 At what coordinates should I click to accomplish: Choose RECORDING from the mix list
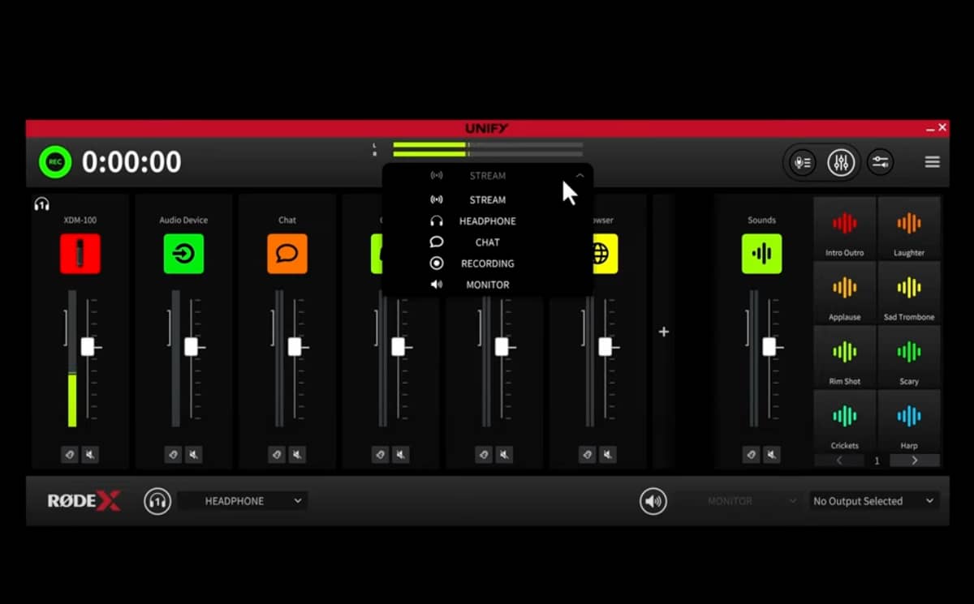point(487,263)
